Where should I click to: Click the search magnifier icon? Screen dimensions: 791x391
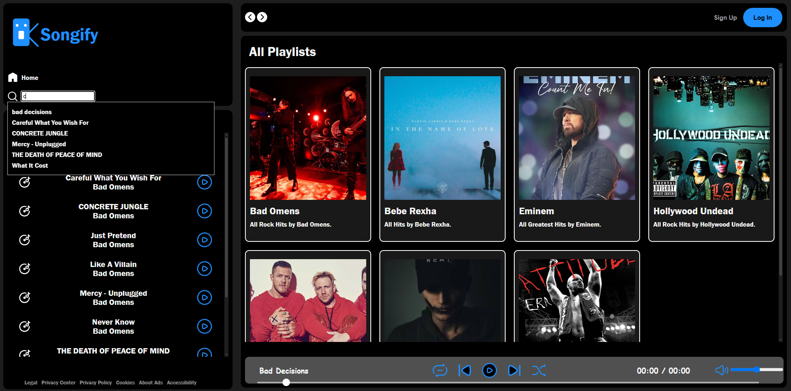13,96
